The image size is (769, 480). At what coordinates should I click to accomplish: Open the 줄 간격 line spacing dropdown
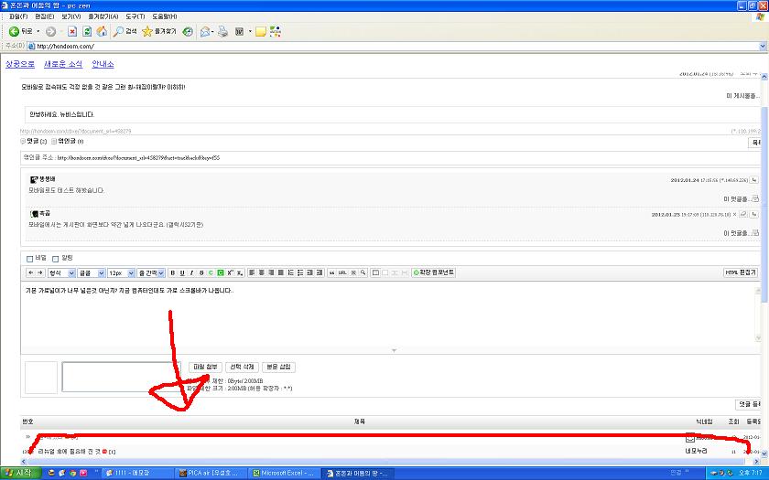point(151,272)
